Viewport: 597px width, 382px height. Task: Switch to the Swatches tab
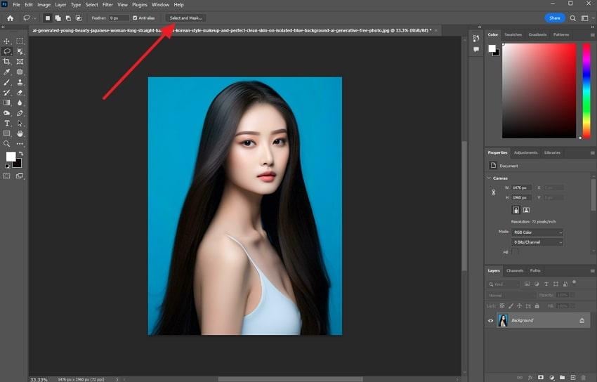point(513,34)
